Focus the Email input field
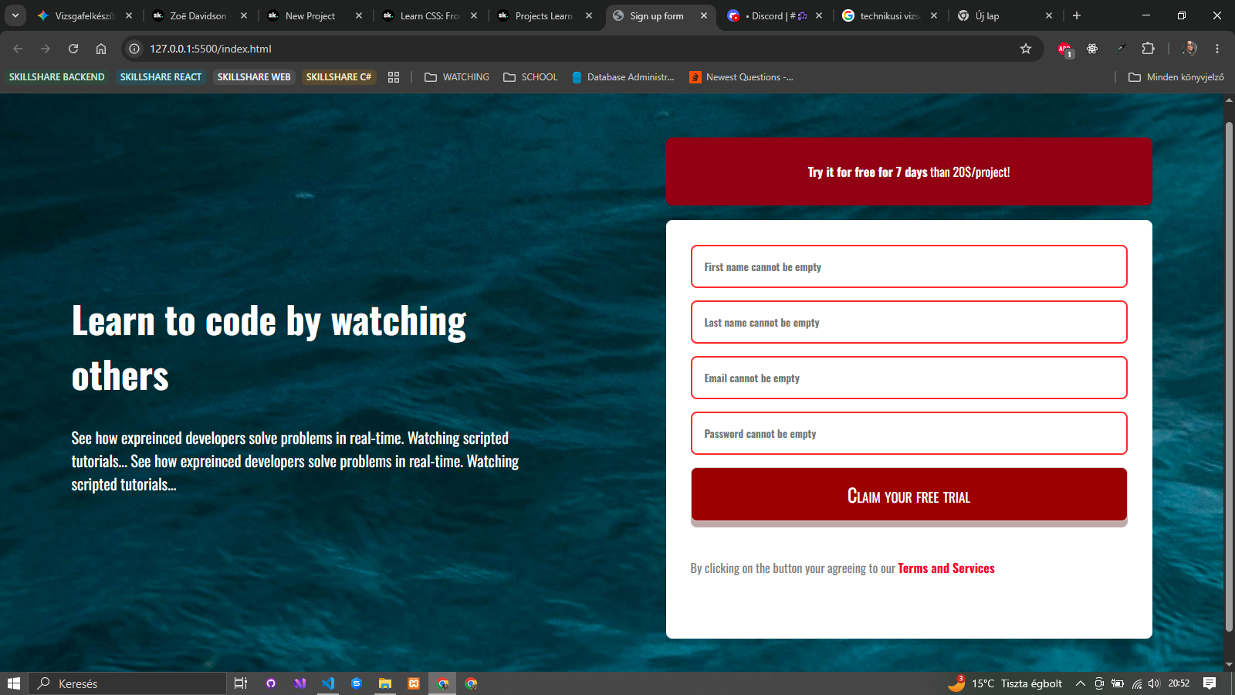The width and height of the screenshot is (1235, 695). [909, 378]
